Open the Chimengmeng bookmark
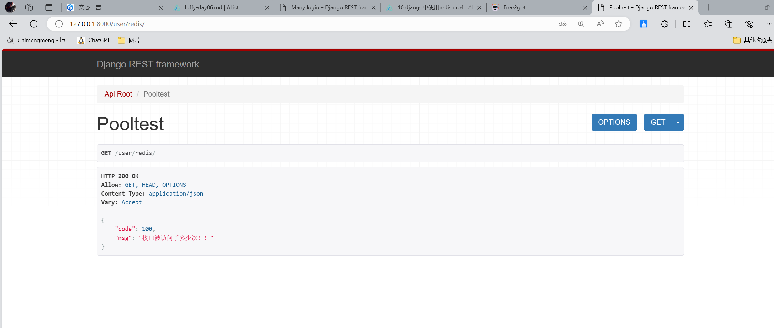This screenshot has height=328, width=774. click(x=38, y=40)
